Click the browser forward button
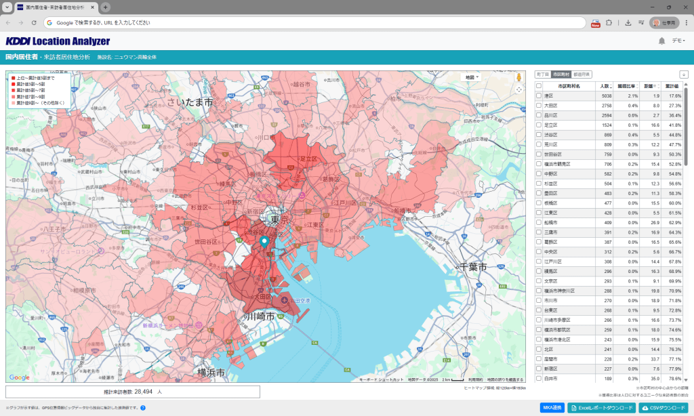 tap(21, 22)
